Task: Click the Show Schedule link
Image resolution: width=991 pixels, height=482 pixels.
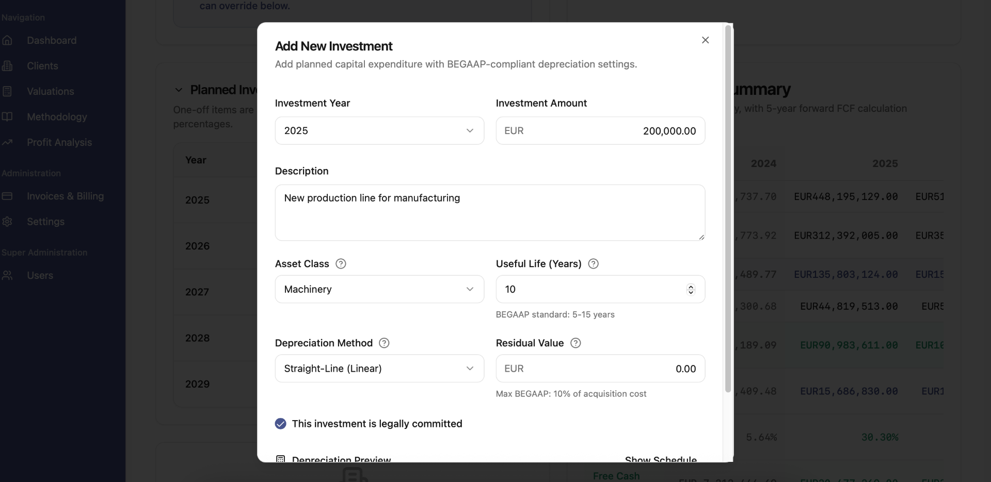Action: coord(661,459)
